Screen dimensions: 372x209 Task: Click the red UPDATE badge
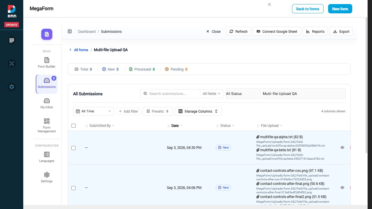(12, 25)
